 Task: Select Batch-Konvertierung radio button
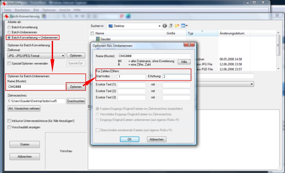click(9, 27)
